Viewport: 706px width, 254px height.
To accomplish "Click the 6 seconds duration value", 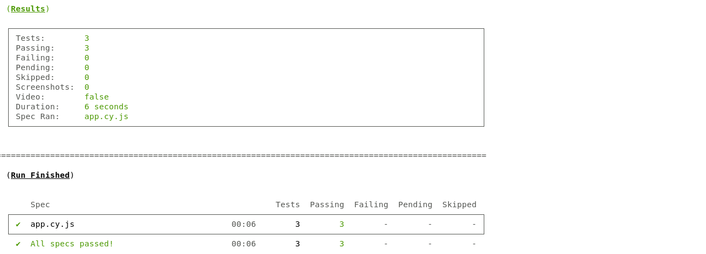I will click(x=106, y=107).
